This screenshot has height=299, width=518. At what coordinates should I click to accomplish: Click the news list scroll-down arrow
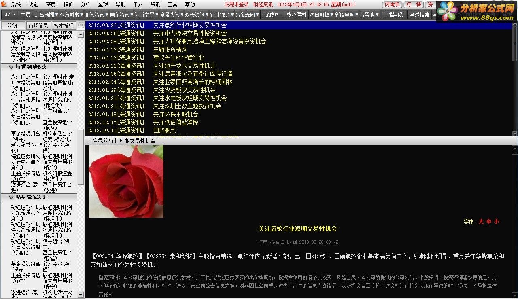pos(515,133)
